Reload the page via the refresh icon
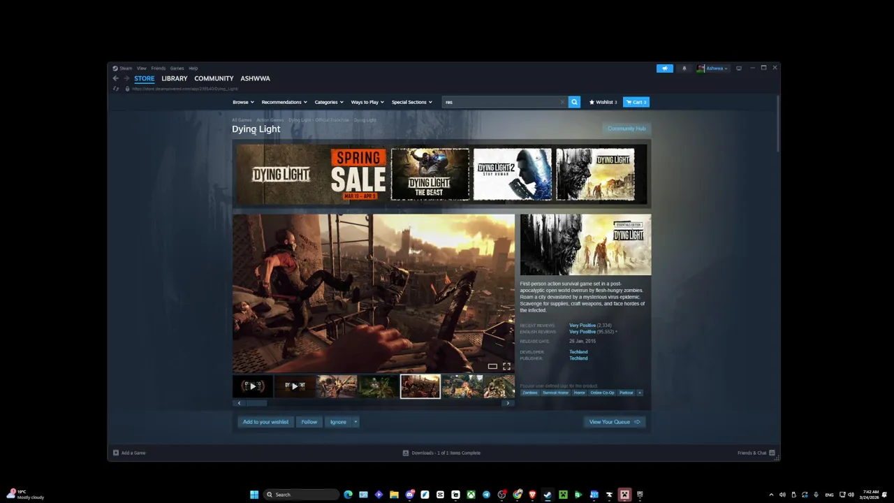The width and height of the screenshot is (894, 503). tap(116, 89)
